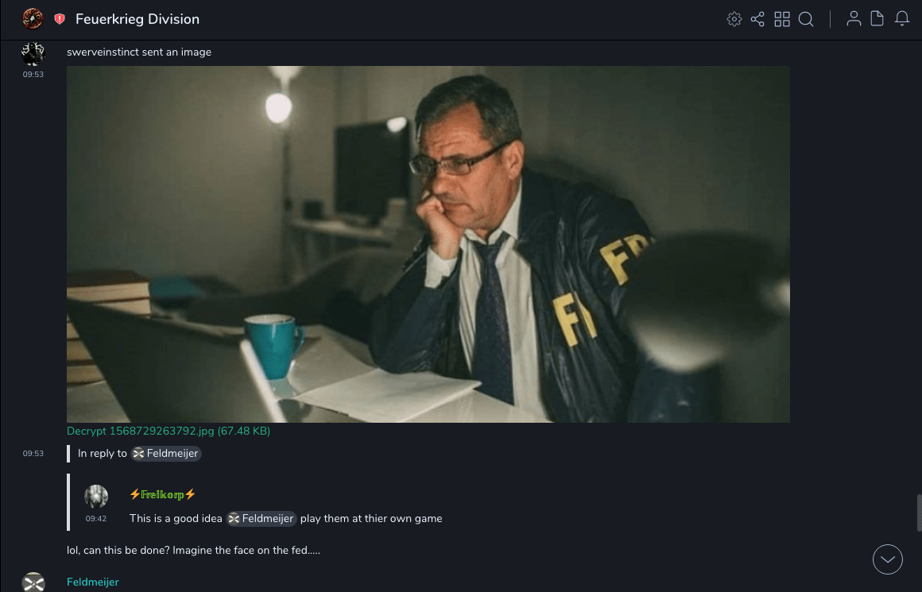Screen dimensions: 922x592
Task: Open the FBI agent image preview
Action: 428,244
